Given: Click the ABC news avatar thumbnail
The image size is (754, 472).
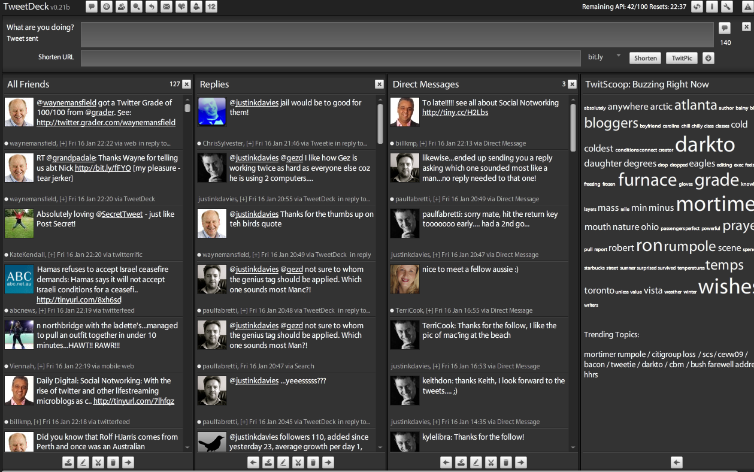Looking at the screenshot, I should 19,279.
